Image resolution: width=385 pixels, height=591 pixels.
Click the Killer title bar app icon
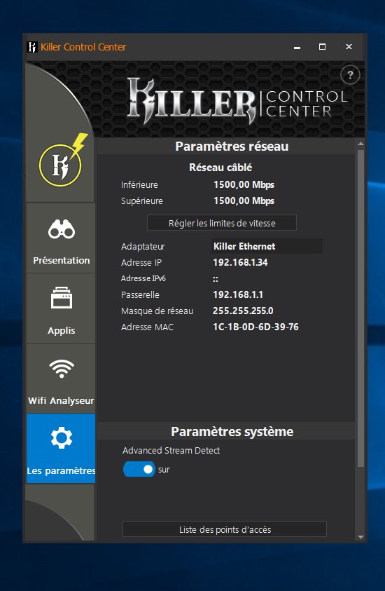click(32, 47)
